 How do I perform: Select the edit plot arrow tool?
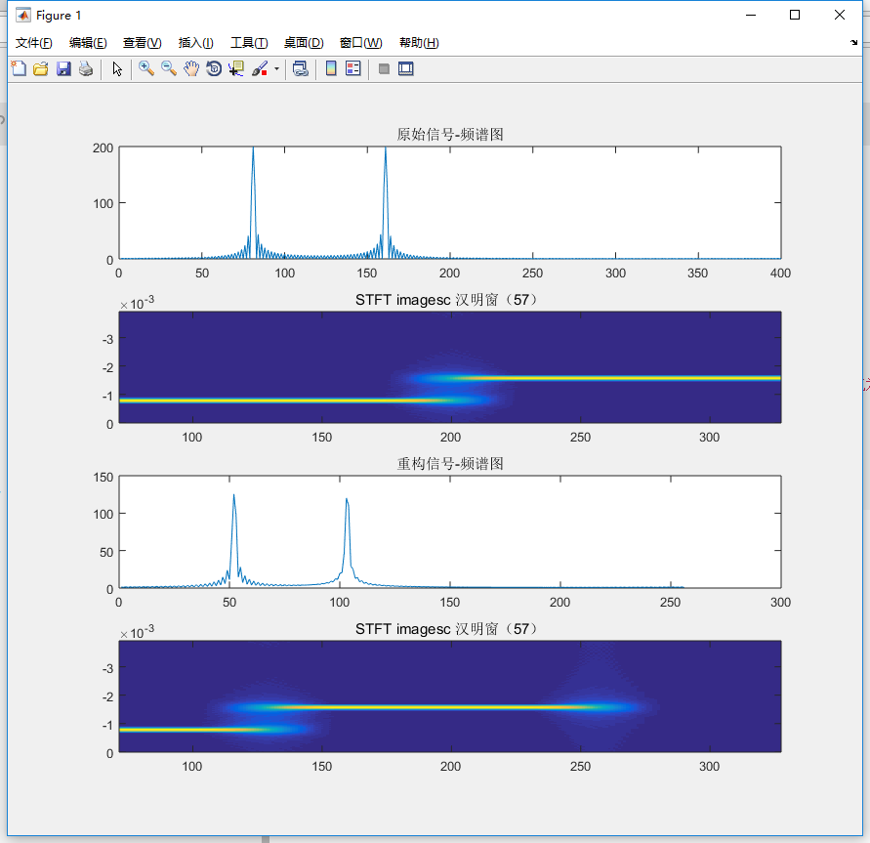click(117, 68)
